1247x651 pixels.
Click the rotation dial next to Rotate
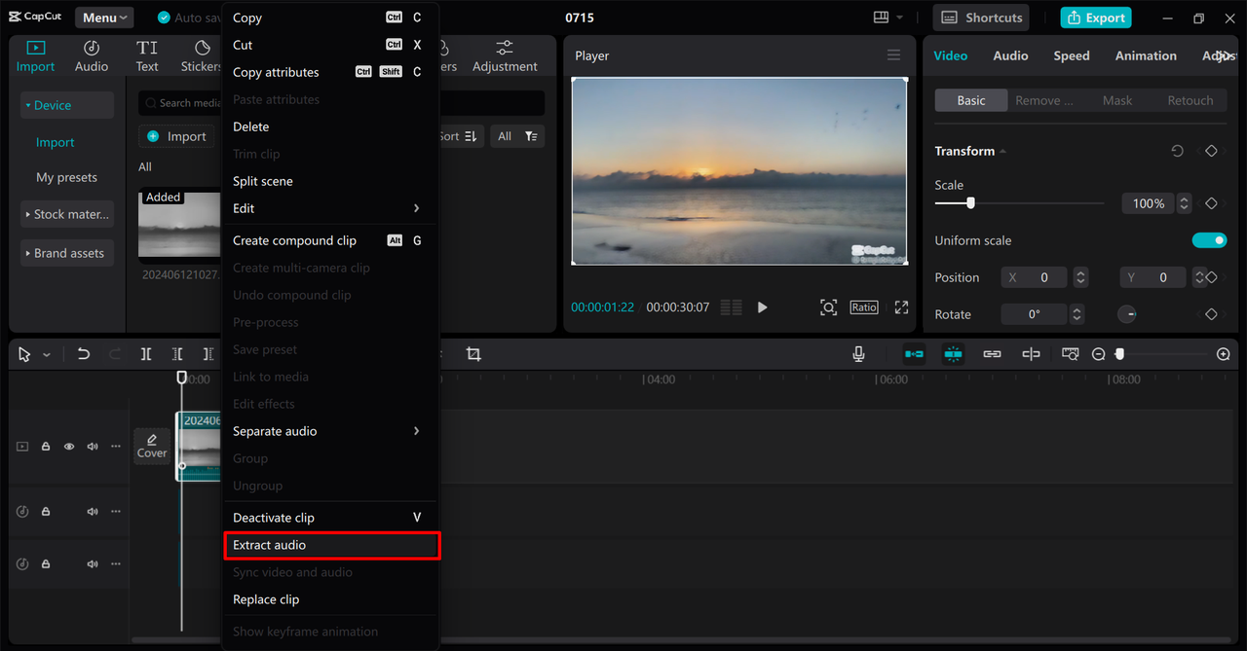click(1126, 314)
